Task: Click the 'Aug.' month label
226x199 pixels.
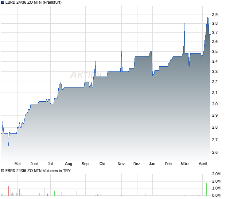Action: pos(69,164)
